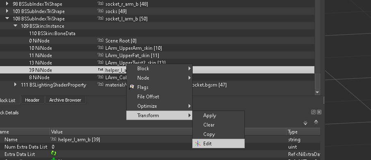Viewport: 371px width, 160px height.
Task: Click the Edit transform axes icon
Action: tap(198, 144)
